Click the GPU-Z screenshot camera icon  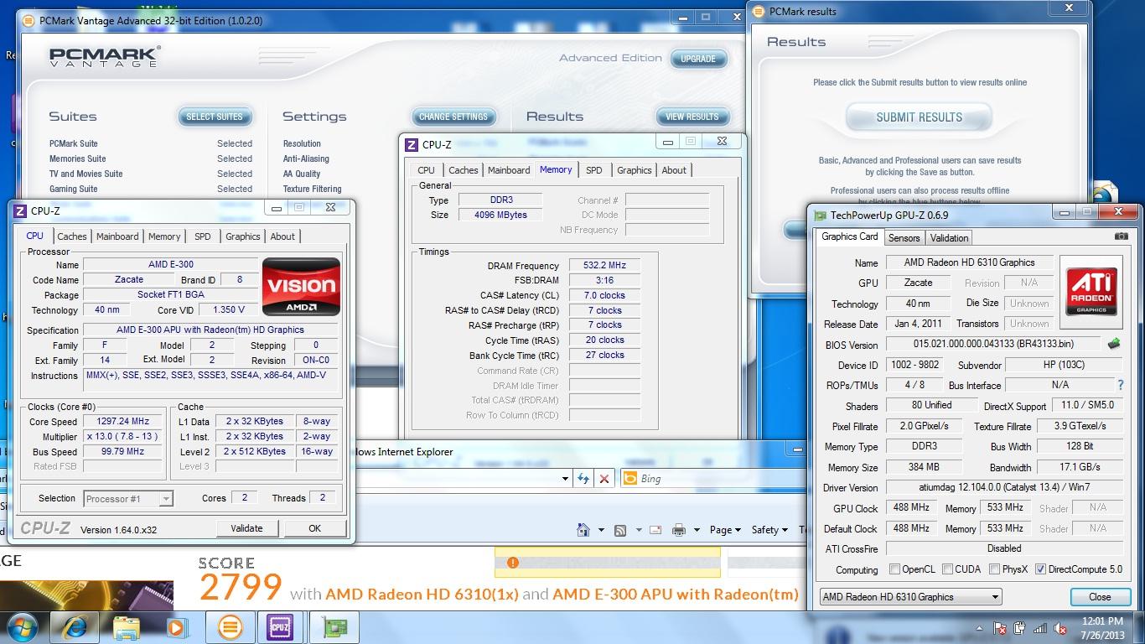tap(1121, 236)
